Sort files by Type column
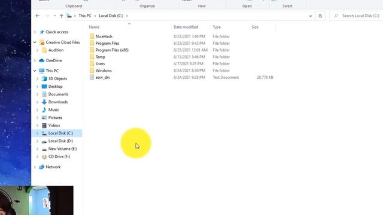 pyautogui.click(x=217, y=27)
